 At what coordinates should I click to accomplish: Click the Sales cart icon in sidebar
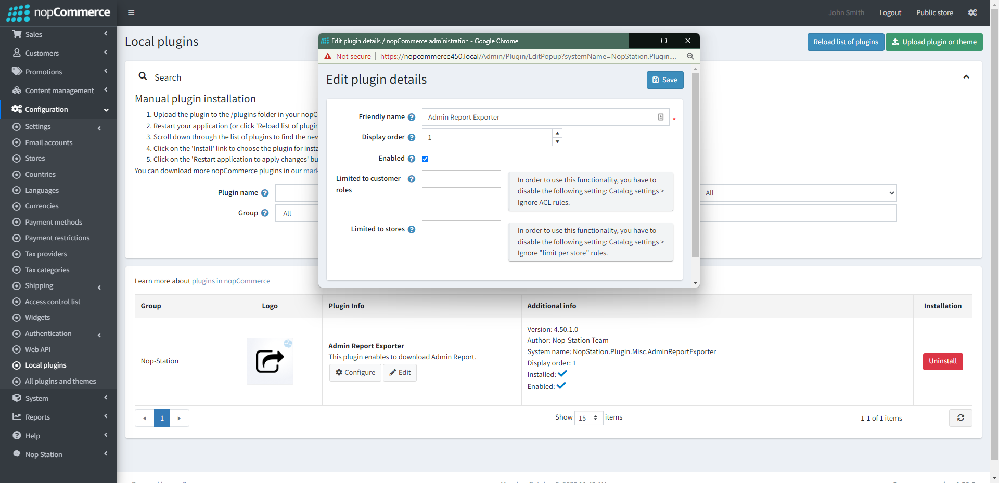point(17,34)
